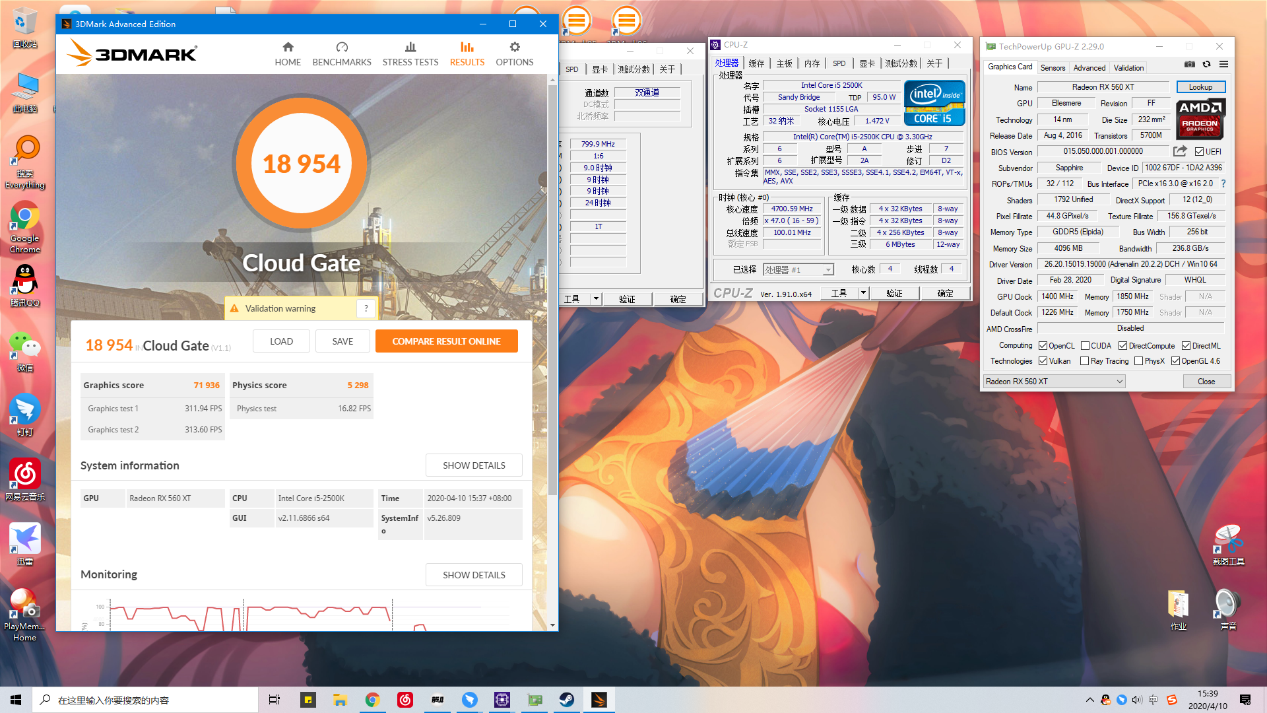Expand the rear CPU-Z tools dropdown arrow
Image resolution: width=1267 pixels, height=713 pixels.
pyautogui.click(x=595, y=299)
